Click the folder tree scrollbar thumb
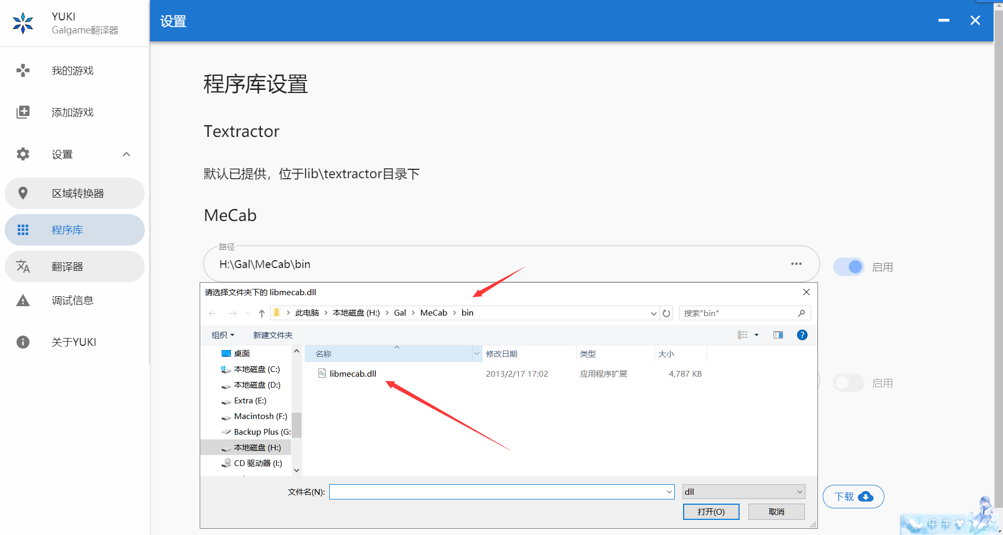 [296, 425]
